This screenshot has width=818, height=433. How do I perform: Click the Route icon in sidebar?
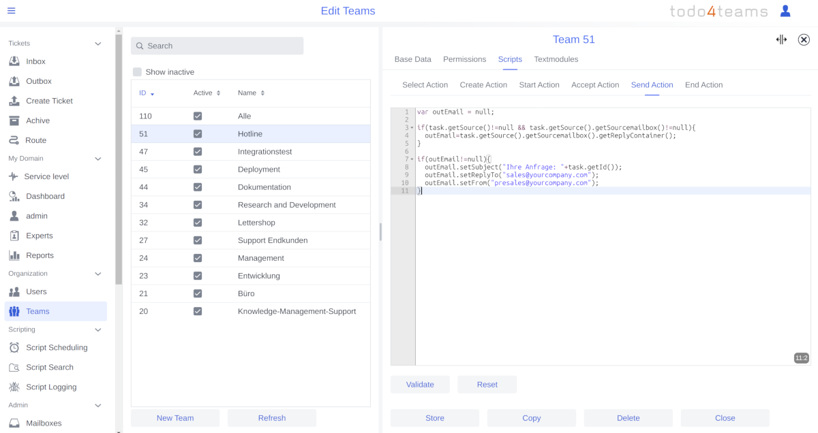pyautogui.click(x=14, y=140)
